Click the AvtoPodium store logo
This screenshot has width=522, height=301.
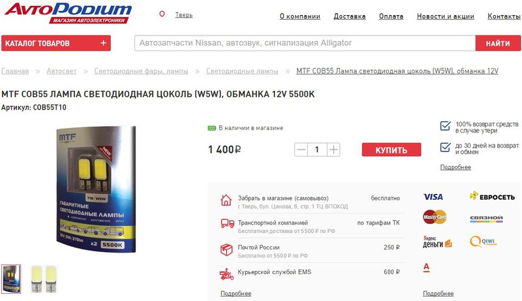pos(69,12)
